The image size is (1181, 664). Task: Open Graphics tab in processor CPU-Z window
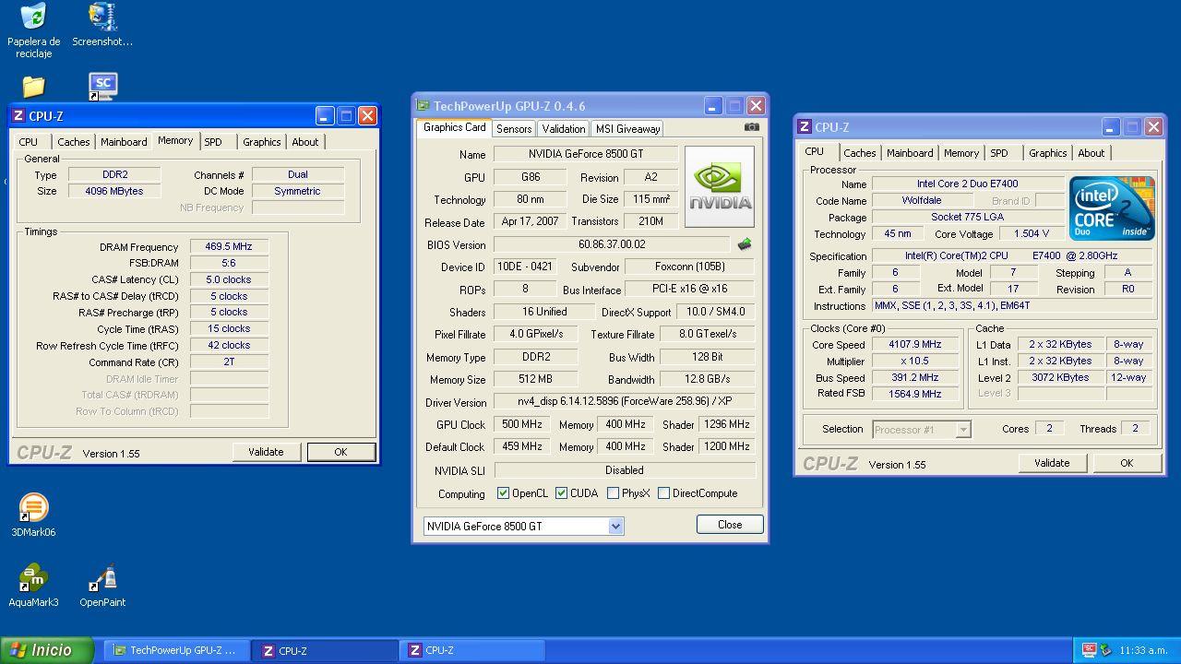(1047, 153)
